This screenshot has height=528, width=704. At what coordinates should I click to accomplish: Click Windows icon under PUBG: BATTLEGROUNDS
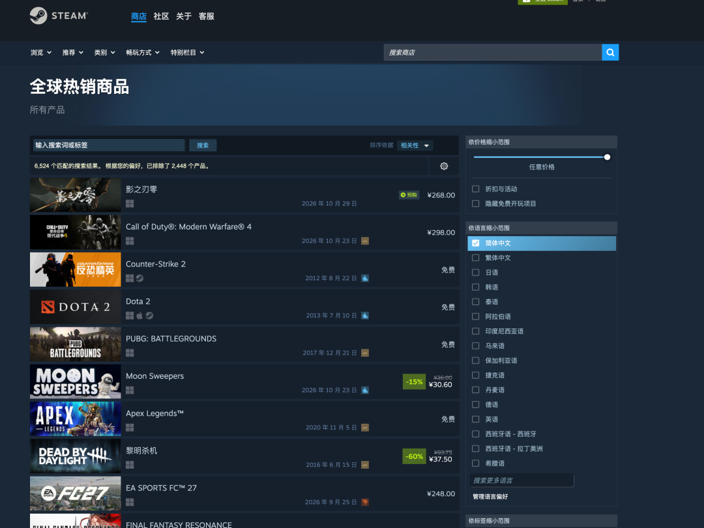(x=130, y=353)
